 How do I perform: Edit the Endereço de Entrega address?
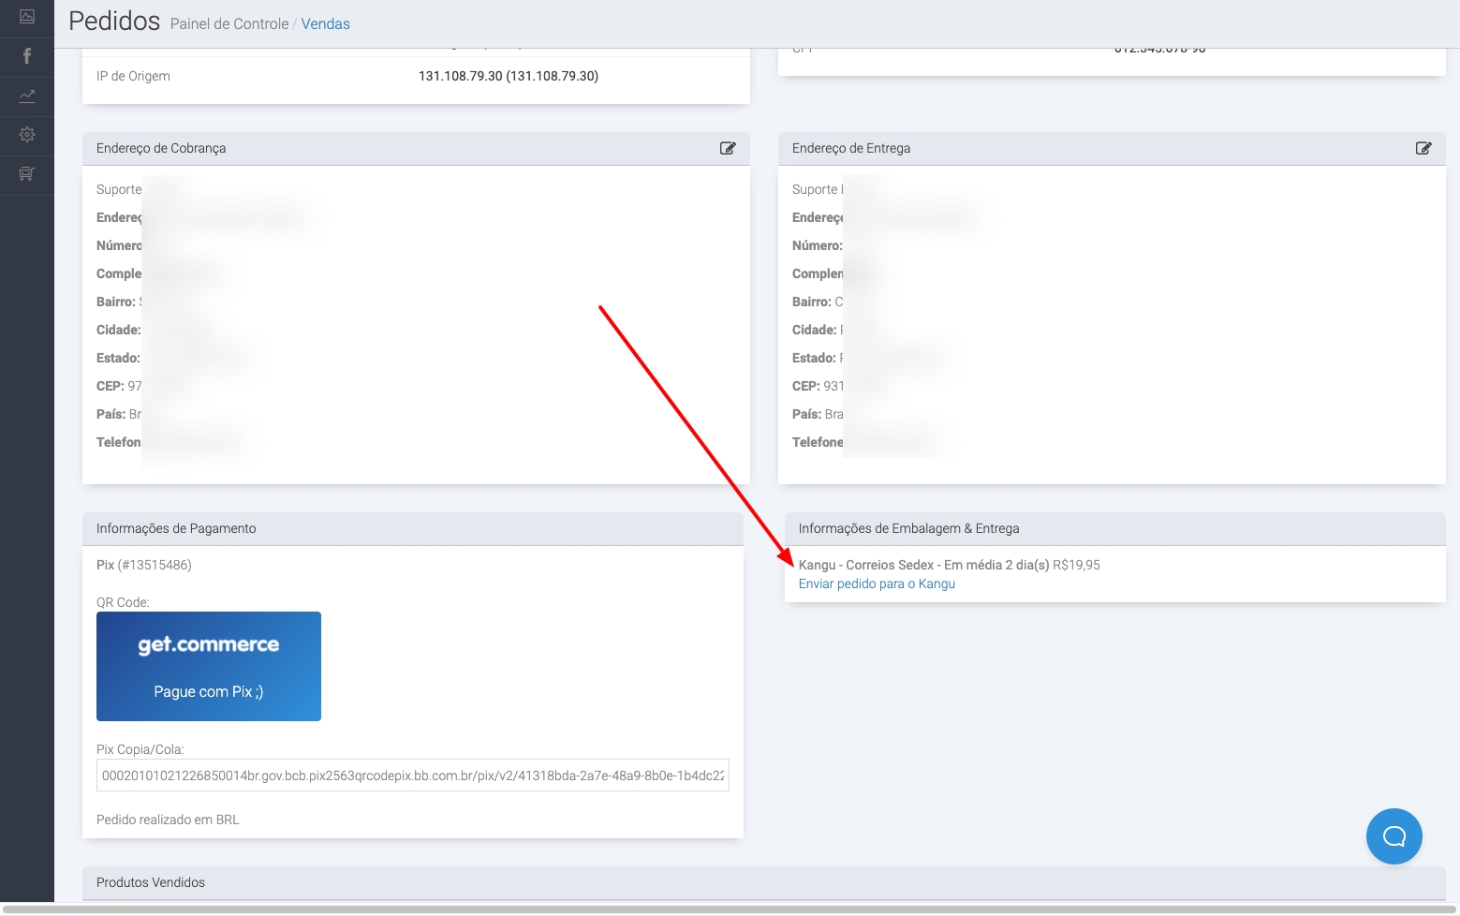click(x=1423, y=148)
